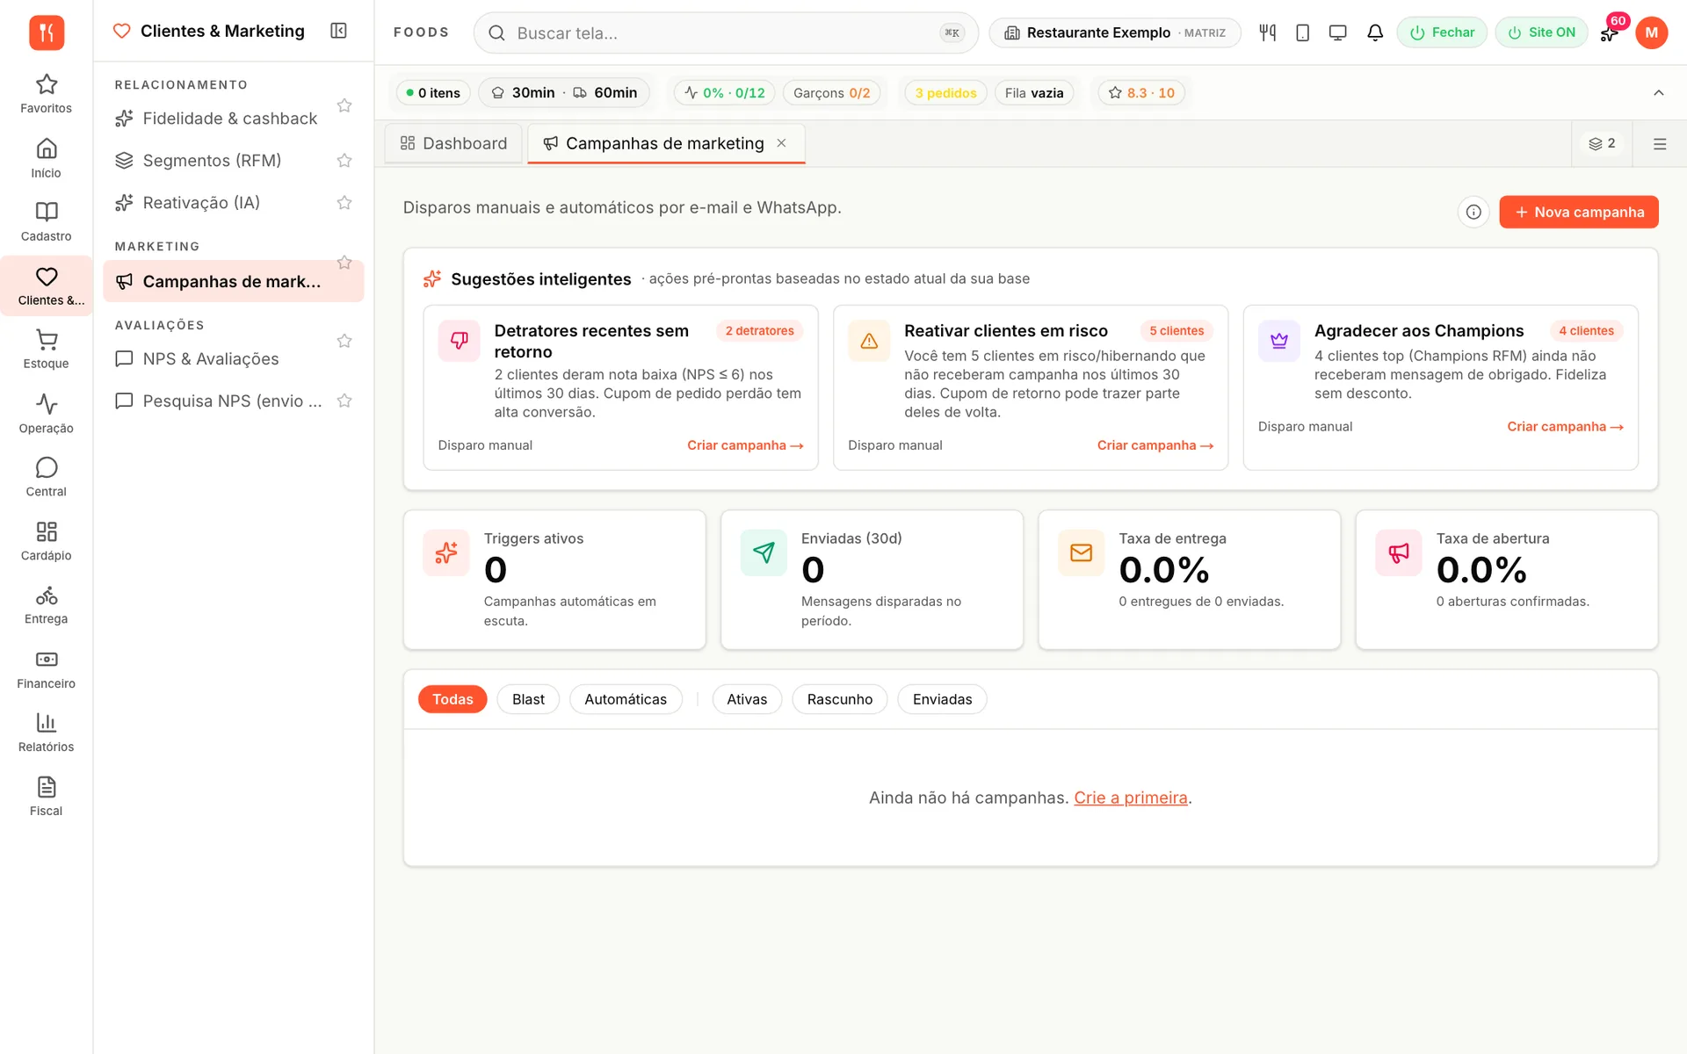
Task: Favorite Campanhas de marketing with star
Action: [x=344, y=263]
